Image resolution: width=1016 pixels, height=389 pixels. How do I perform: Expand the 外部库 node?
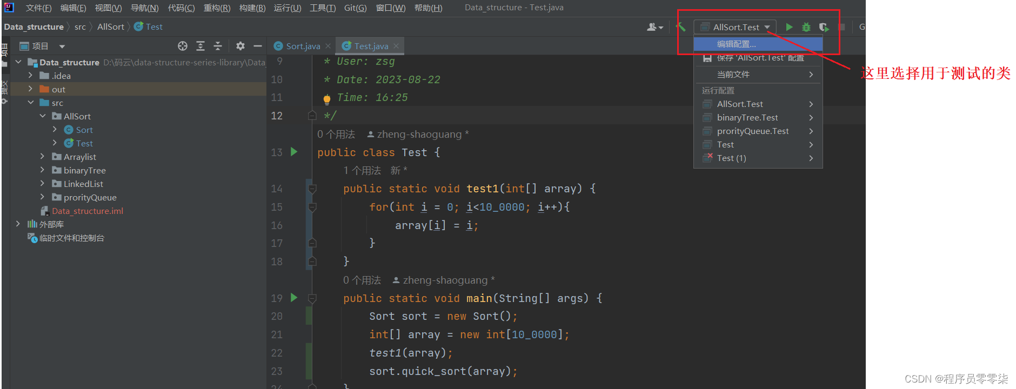point(18,224)
